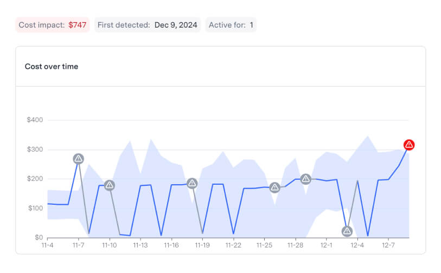Image resolution: width=441 pixels, height=273 pixels.
Task: Select the gray warning marker at 11-10
Action: click(x=110, y=185)
